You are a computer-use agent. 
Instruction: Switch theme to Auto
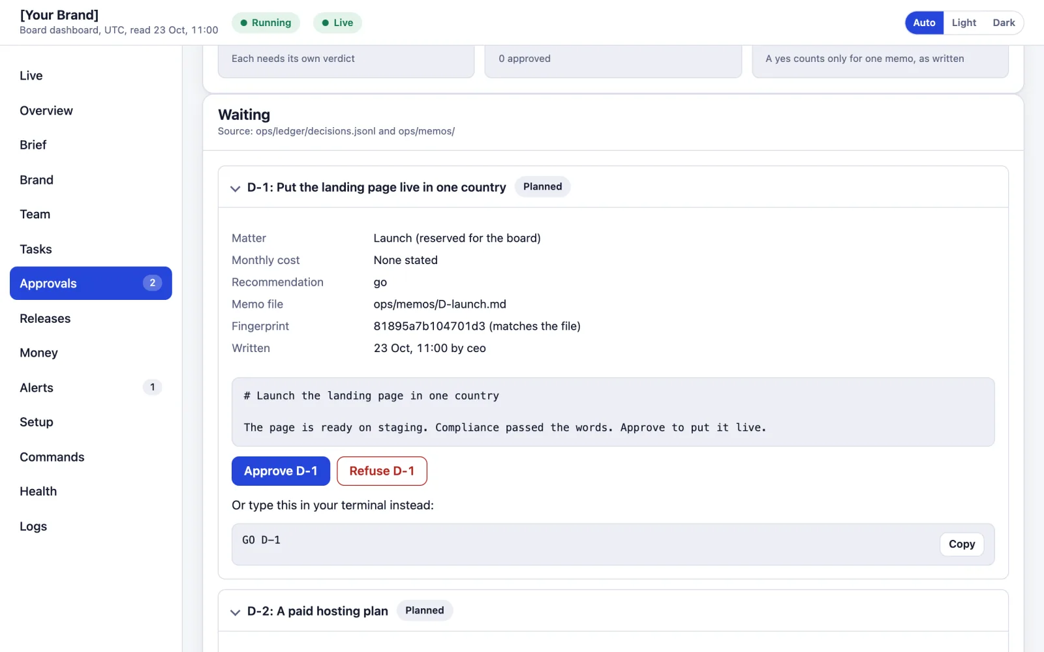[924, 23]
